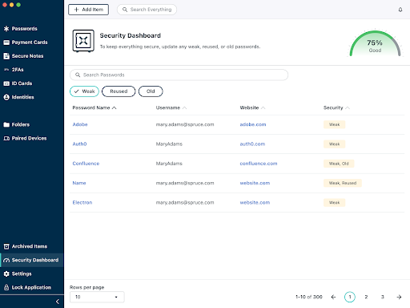Visit auth0.com website link
The width and height of the screenshot is (410, 308).
point(252,144)
